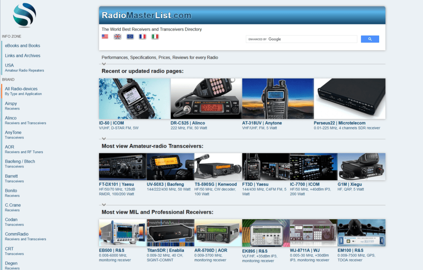Follow the TitanSDR | Enablia title link
This screenshot has width=423, height=270.
pyautogui.click(x=165, y=251)
